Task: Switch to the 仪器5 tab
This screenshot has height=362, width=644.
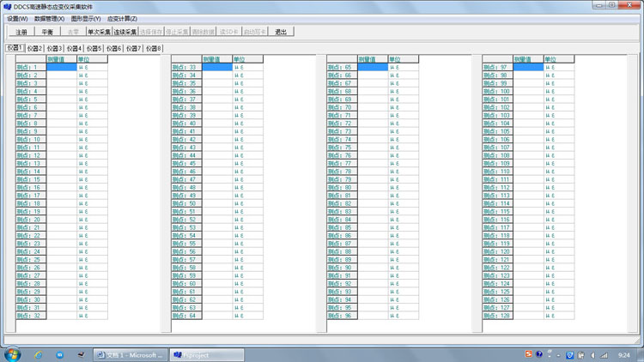Action: click(94, 49)
